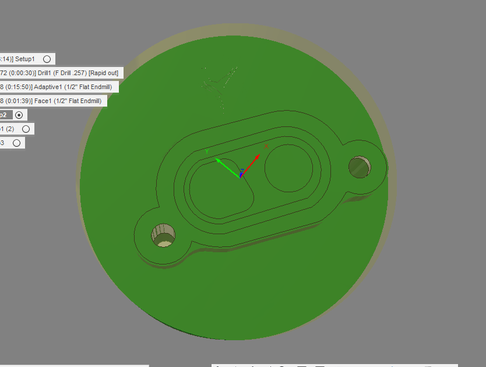Open the Viewports dropdown

pos(338,365)
